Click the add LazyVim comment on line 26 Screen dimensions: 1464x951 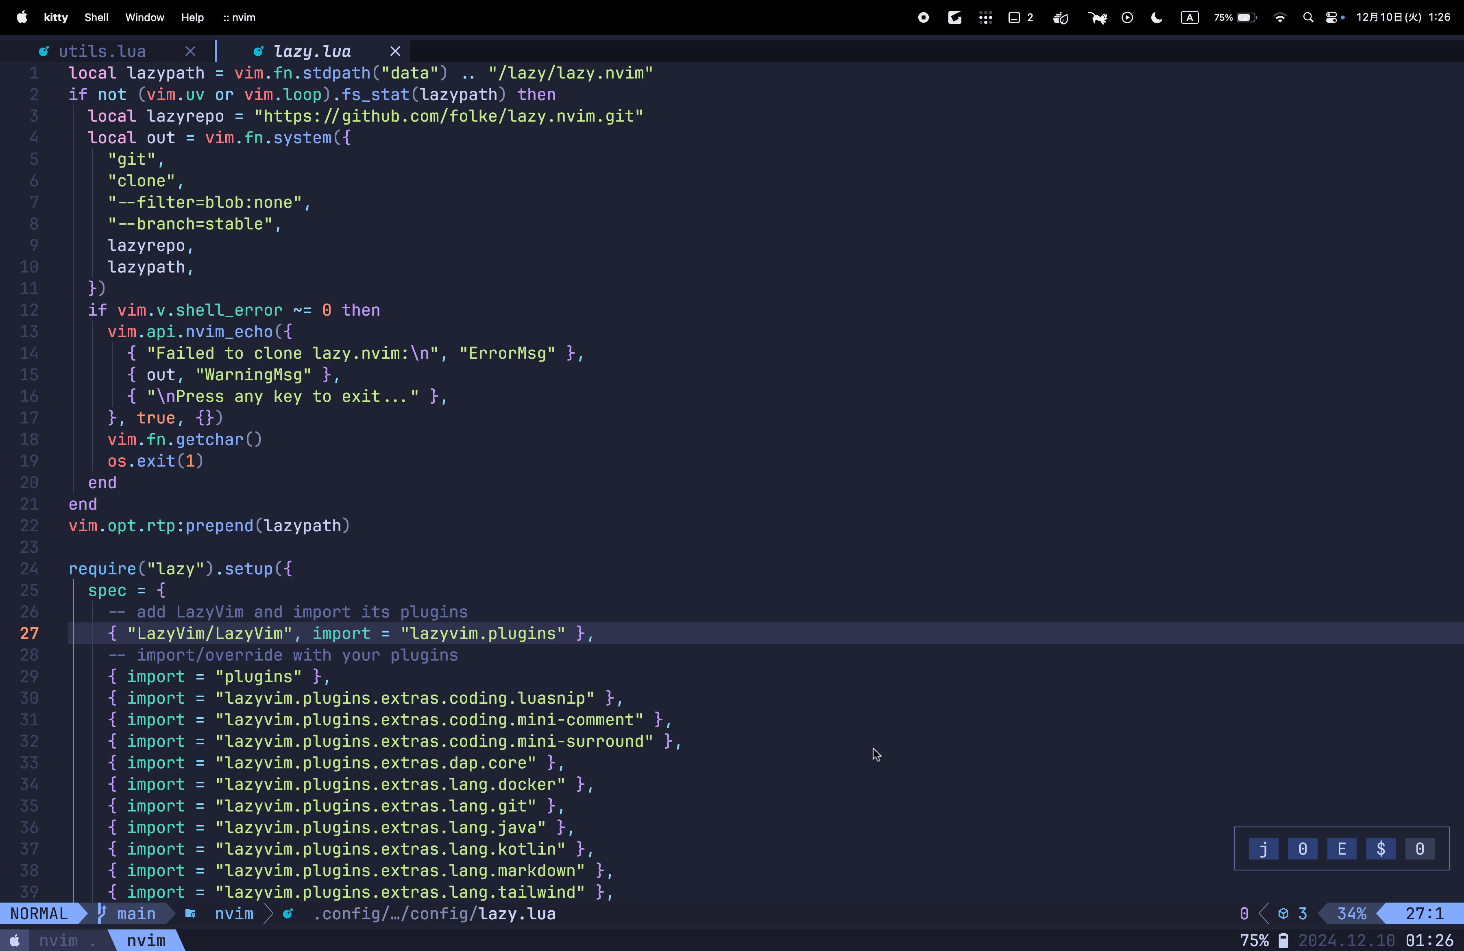point(288,611)
